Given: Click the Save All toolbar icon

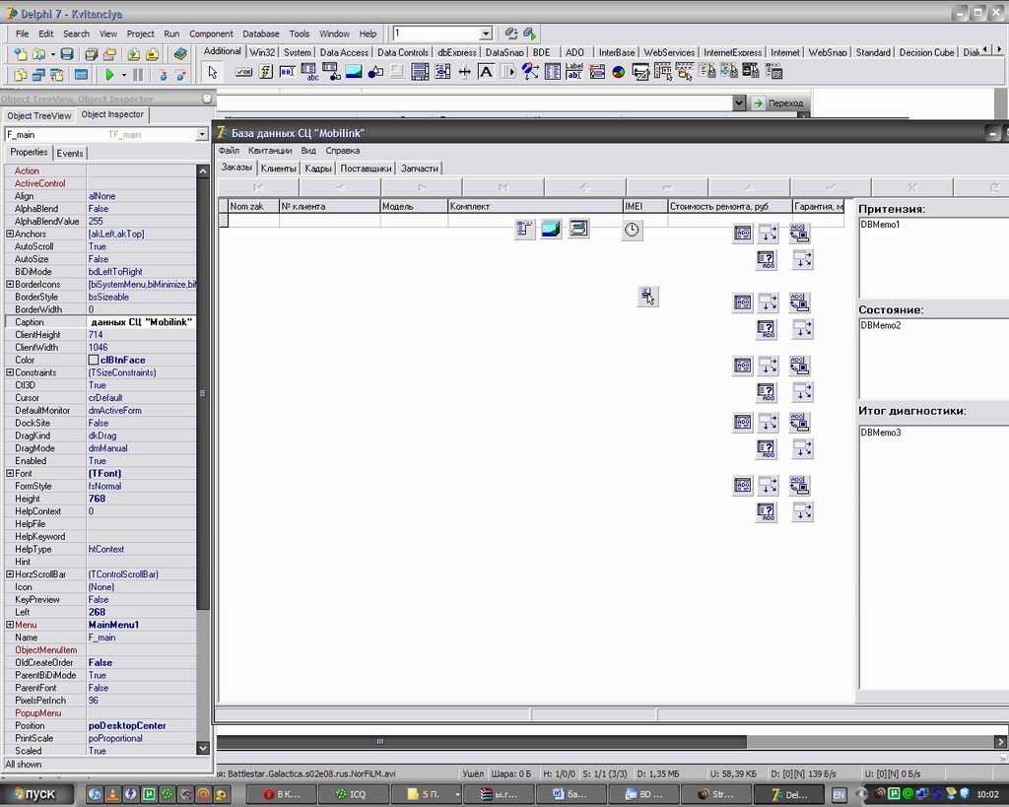Looking at the screenshot, I should (91, 54).
